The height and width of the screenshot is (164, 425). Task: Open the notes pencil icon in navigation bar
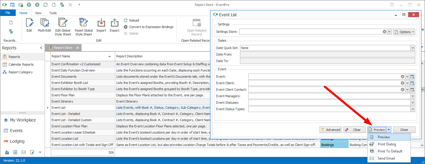coord(32,152)
